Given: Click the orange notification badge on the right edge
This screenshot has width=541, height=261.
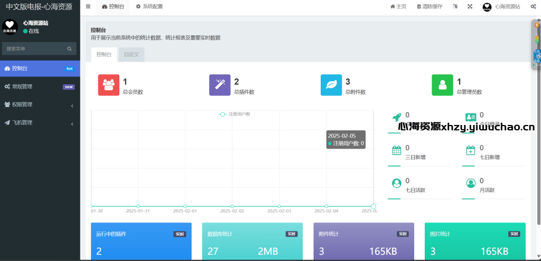Looking at the screenshot, I should pyautogui.click(x=537, y=25).
